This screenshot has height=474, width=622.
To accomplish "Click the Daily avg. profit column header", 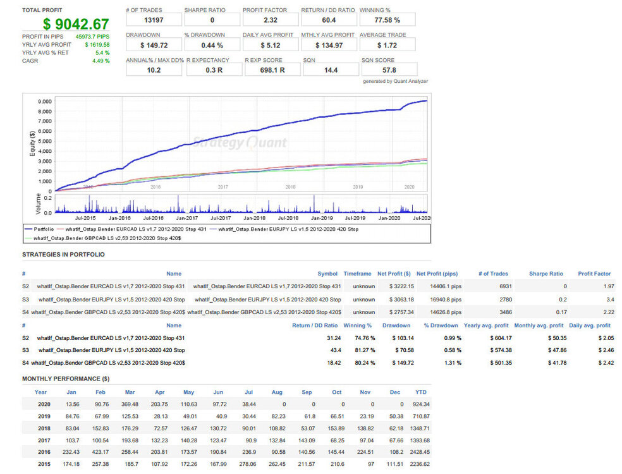I will 590,325.
